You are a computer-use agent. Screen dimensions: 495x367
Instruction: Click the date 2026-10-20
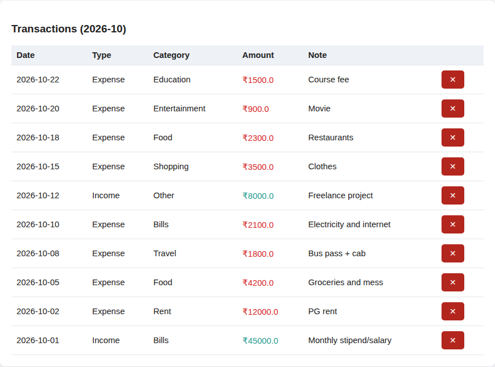click(x=38, y=109)
